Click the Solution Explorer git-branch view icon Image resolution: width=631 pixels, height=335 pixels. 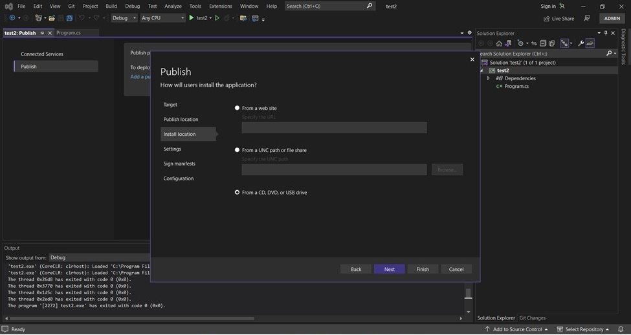click(564, 43)
